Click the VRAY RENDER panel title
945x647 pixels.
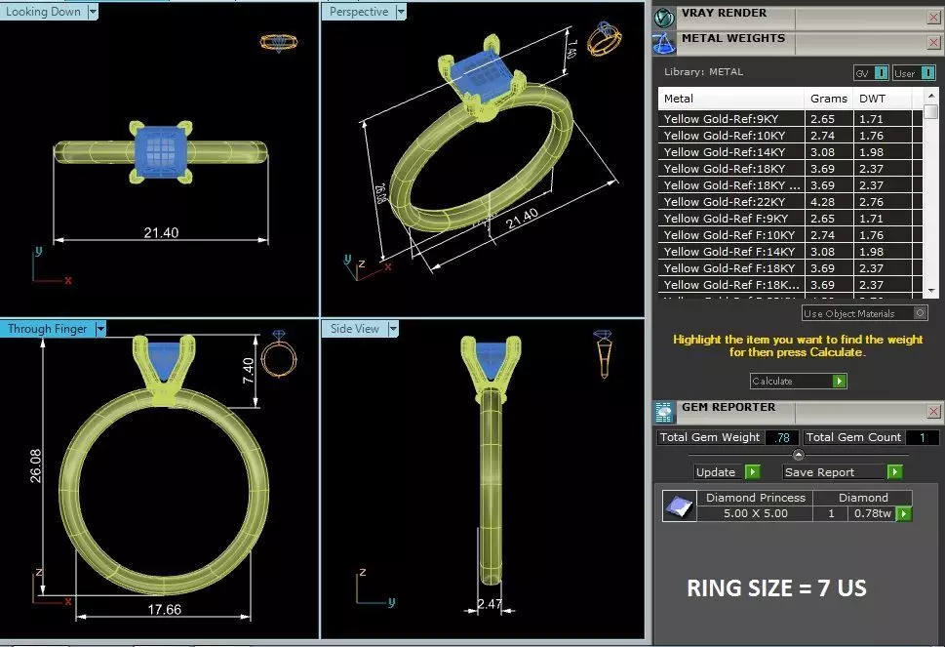point(724,13)
